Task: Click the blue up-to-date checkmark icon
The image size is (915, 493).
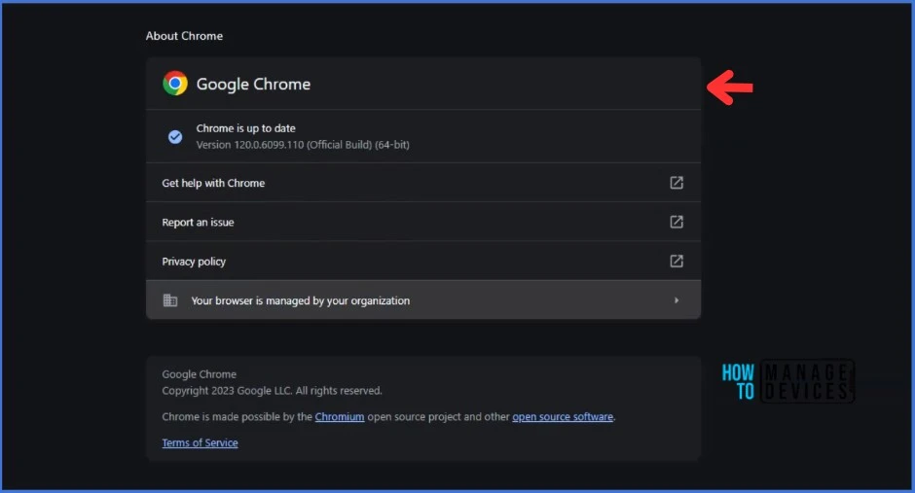Action: coord(175,137)
